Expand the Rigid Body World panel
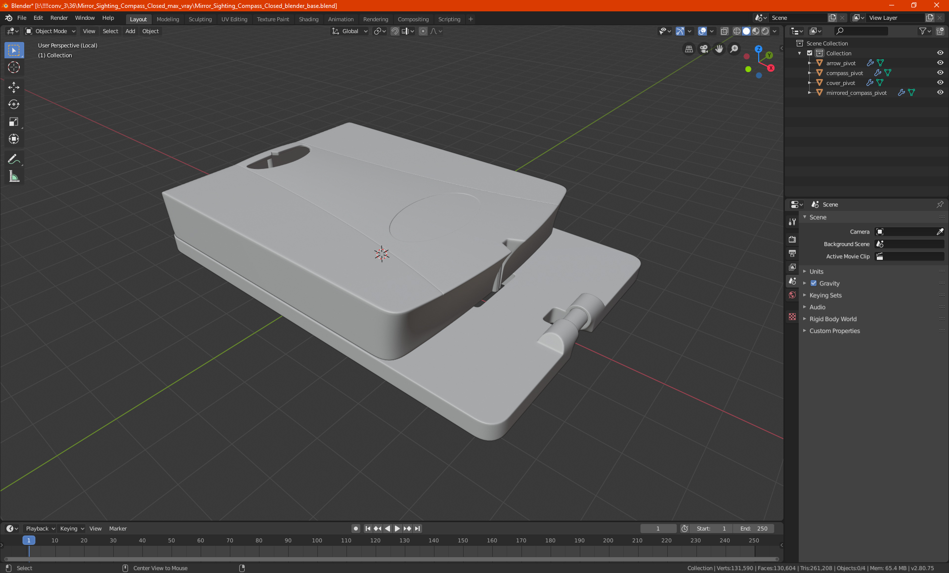Image resolution: width=949 pixels, height=573 pixels. click(x=833, y=319)
